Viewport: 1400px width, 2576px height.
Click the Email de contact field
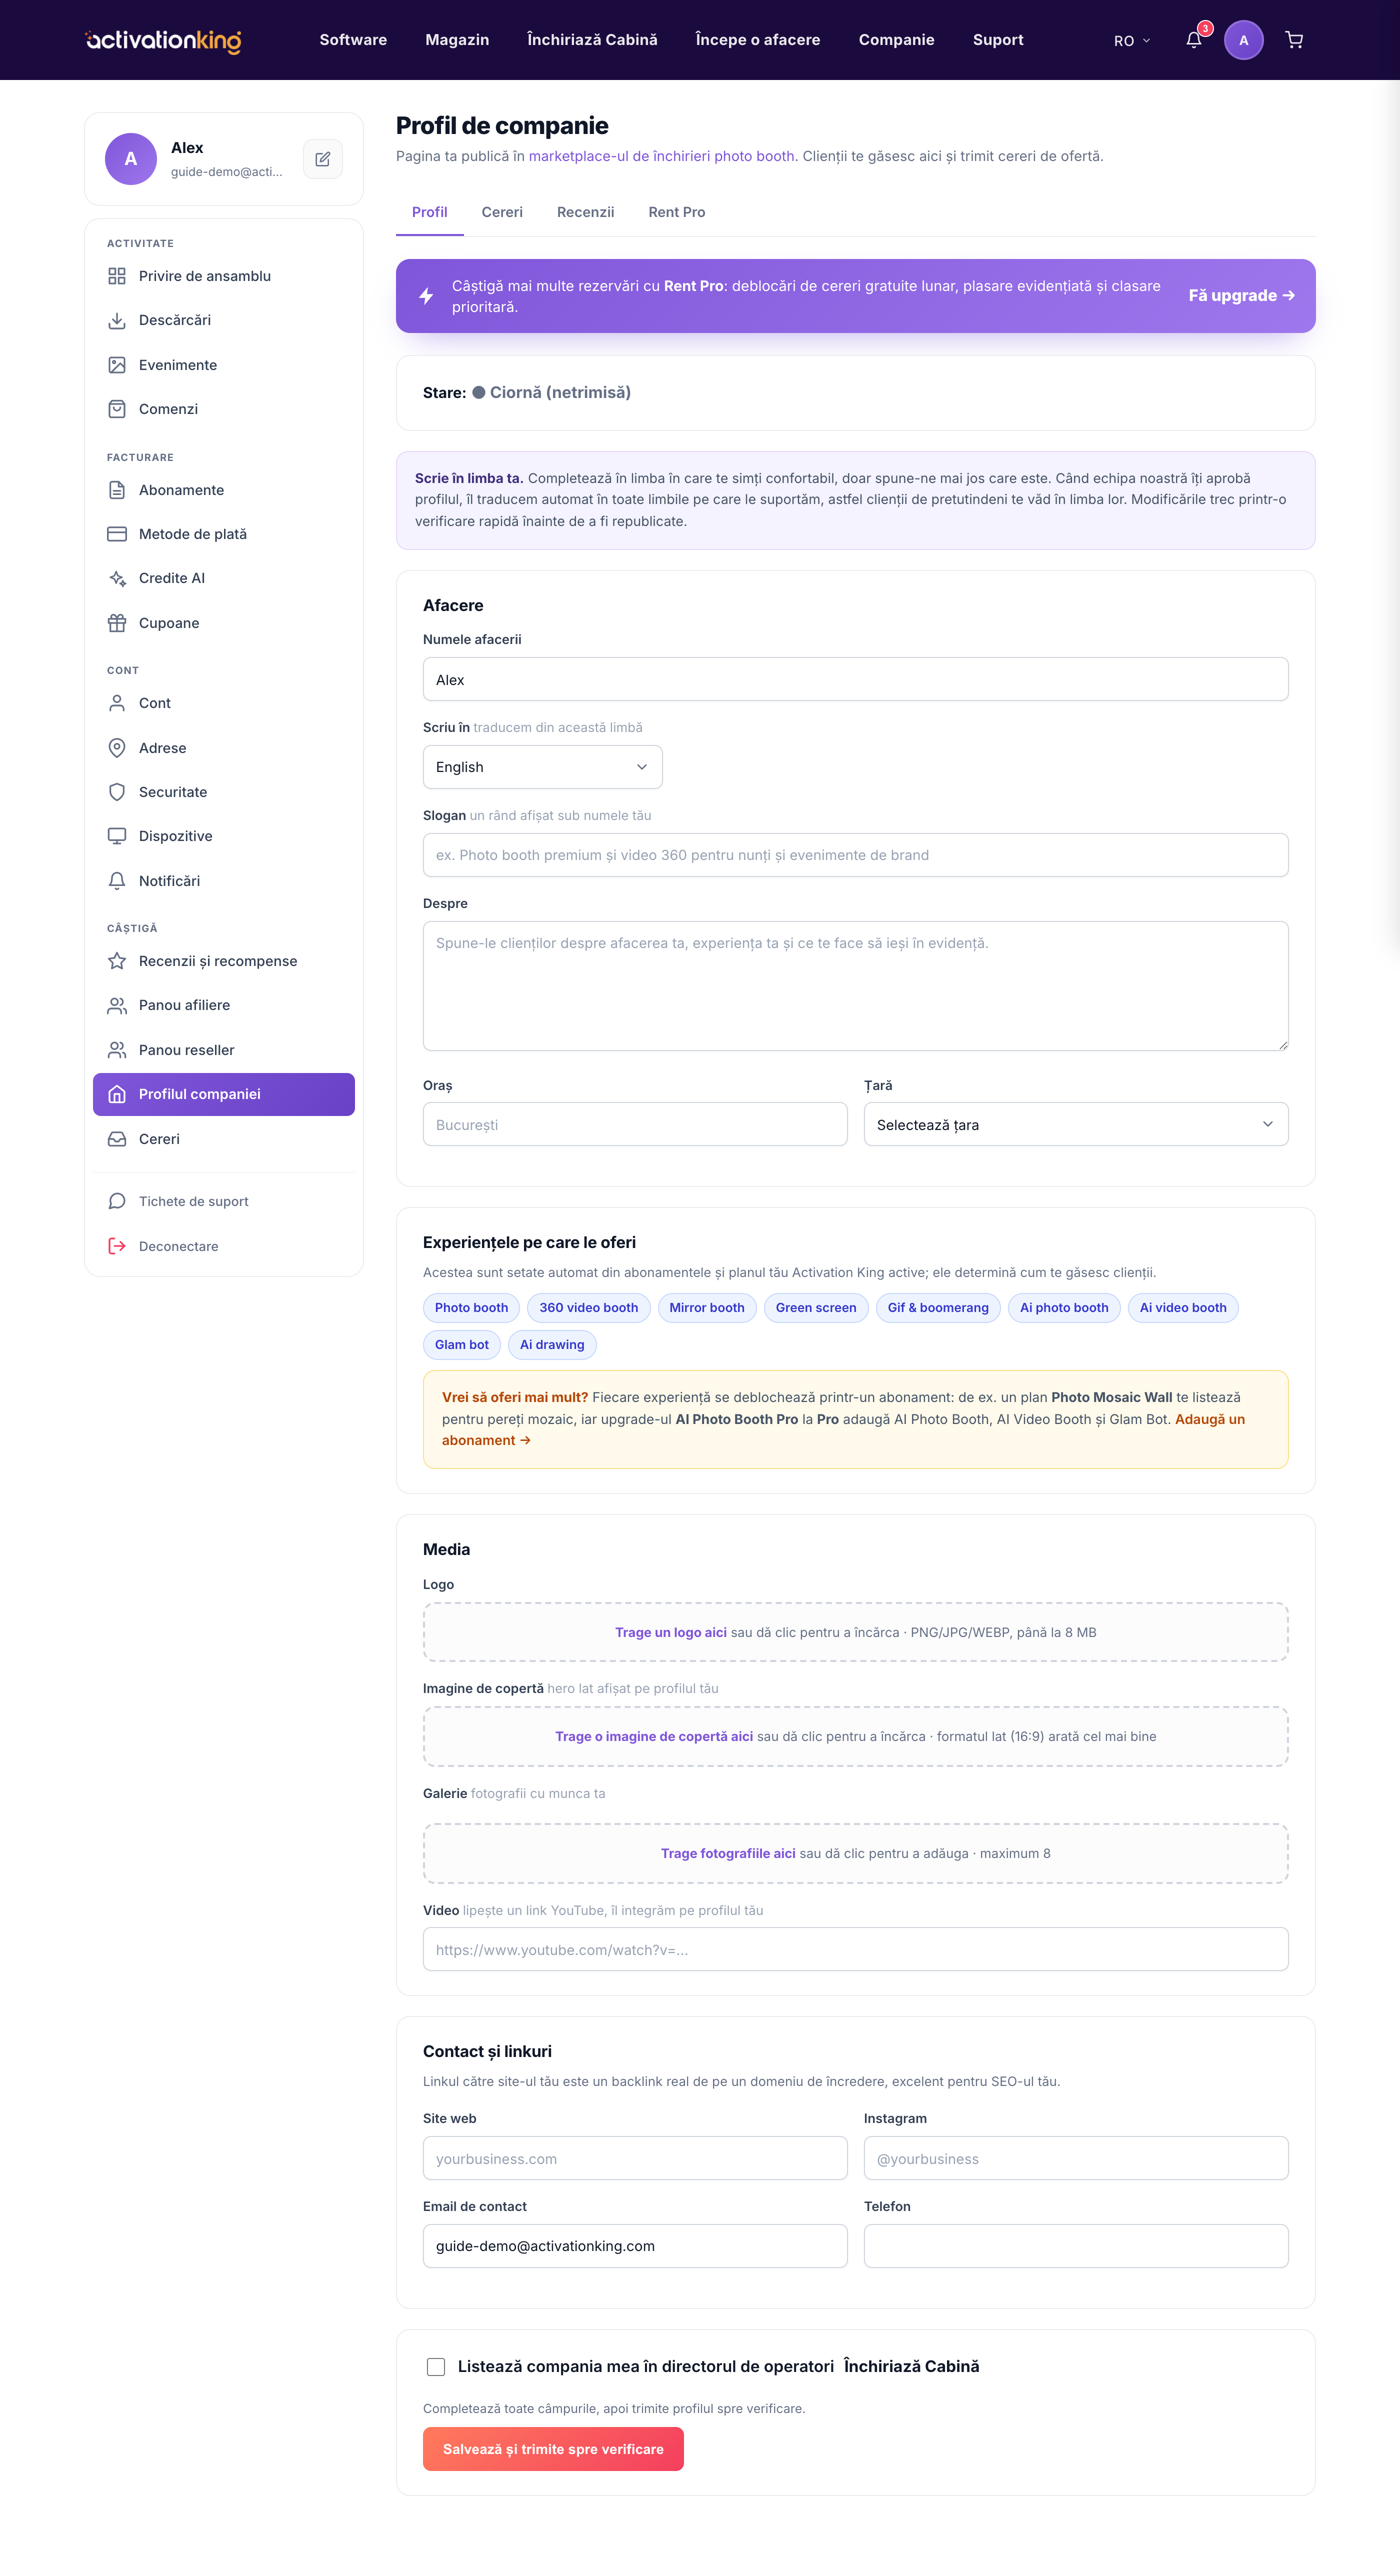(635, 2246)
